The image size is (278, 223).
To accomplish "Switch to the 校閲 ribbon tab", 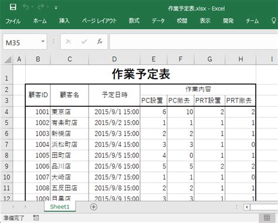I will (x=182, y=21).
